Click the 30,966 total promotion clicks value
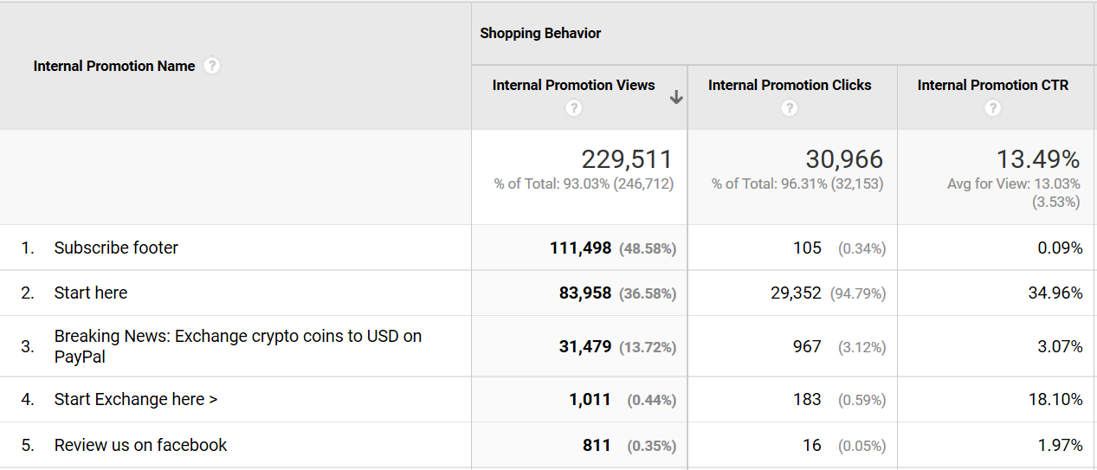Image resolution: width=1097 pixels, height=470 pixels. pyautogui.click(x=843, y=159)
